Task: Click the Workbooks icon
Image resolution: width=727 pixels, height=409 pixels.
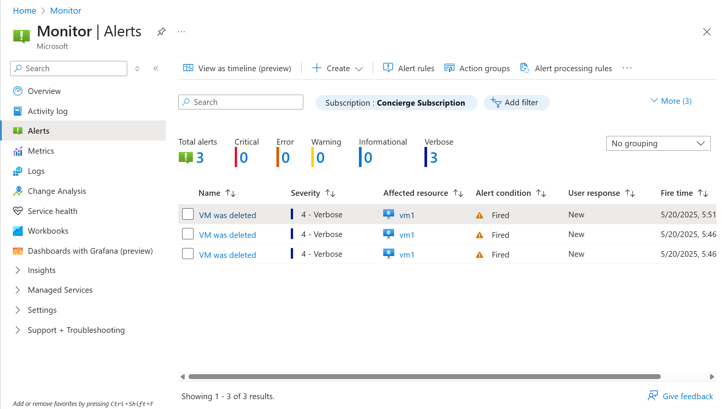Action: click(18, 231)
